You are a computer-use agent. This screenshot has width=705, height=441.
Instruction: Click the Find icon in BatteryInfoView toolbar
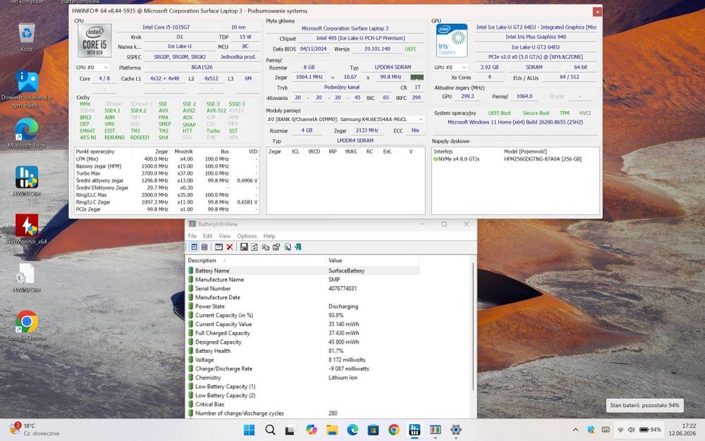pyautogui.click(x=288, y=247)
